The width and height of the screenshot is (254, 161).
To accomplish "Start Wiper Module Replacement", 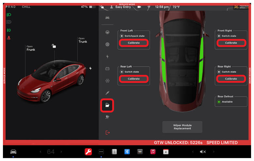I will [x=183, y=127].
